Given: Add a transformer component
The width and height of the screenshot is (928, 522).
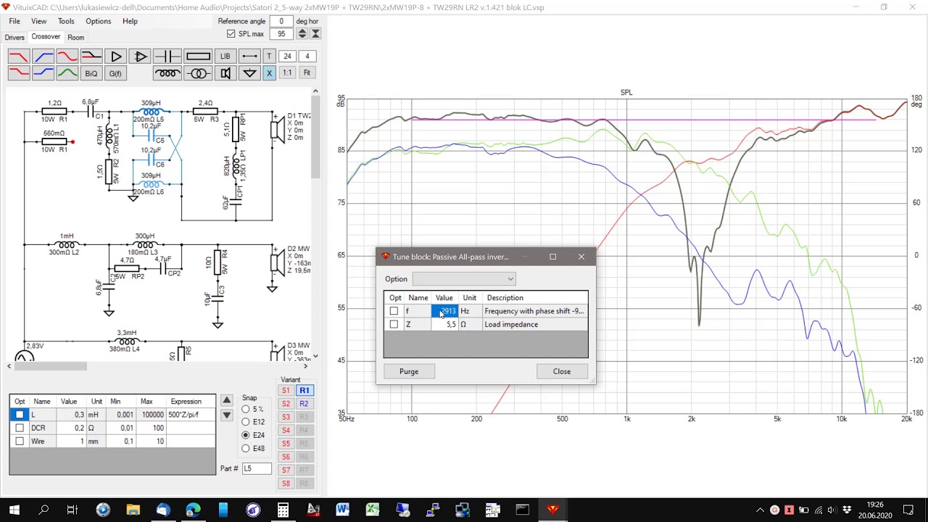Looking at the screenshot, I should (198, 73).
